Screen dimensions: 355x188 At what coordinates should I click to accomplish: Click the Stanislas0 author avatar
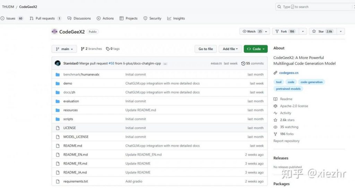58,63
